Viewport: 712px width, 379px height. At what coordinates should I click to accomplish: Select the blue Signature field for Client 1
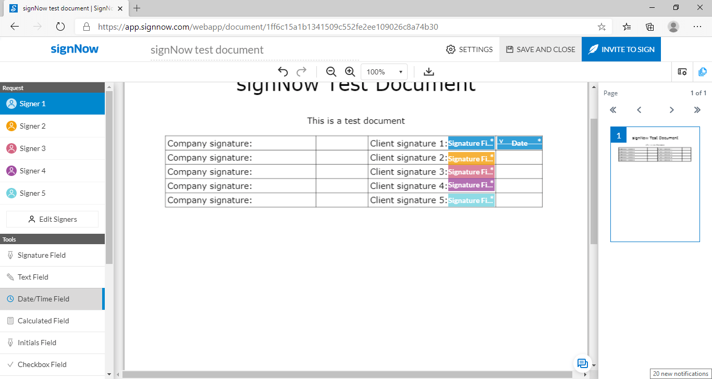471,143
